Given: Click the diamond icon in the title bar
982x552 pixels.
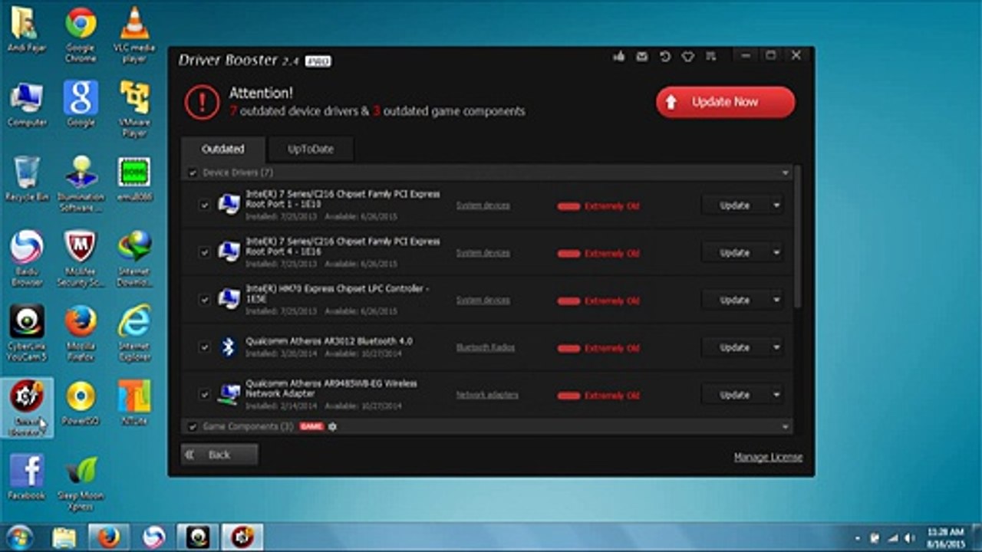Looking at the screenshot, I should click(x=688, y=57).
